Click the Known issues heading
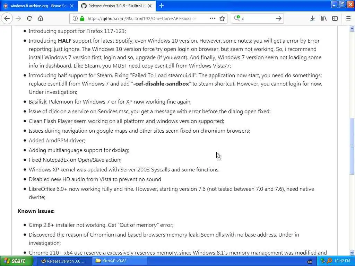 36,211
